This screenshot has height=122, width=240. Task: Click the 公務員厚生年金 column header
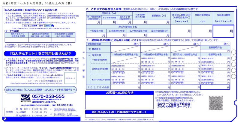pyautogui.click(x=117, y=31)
